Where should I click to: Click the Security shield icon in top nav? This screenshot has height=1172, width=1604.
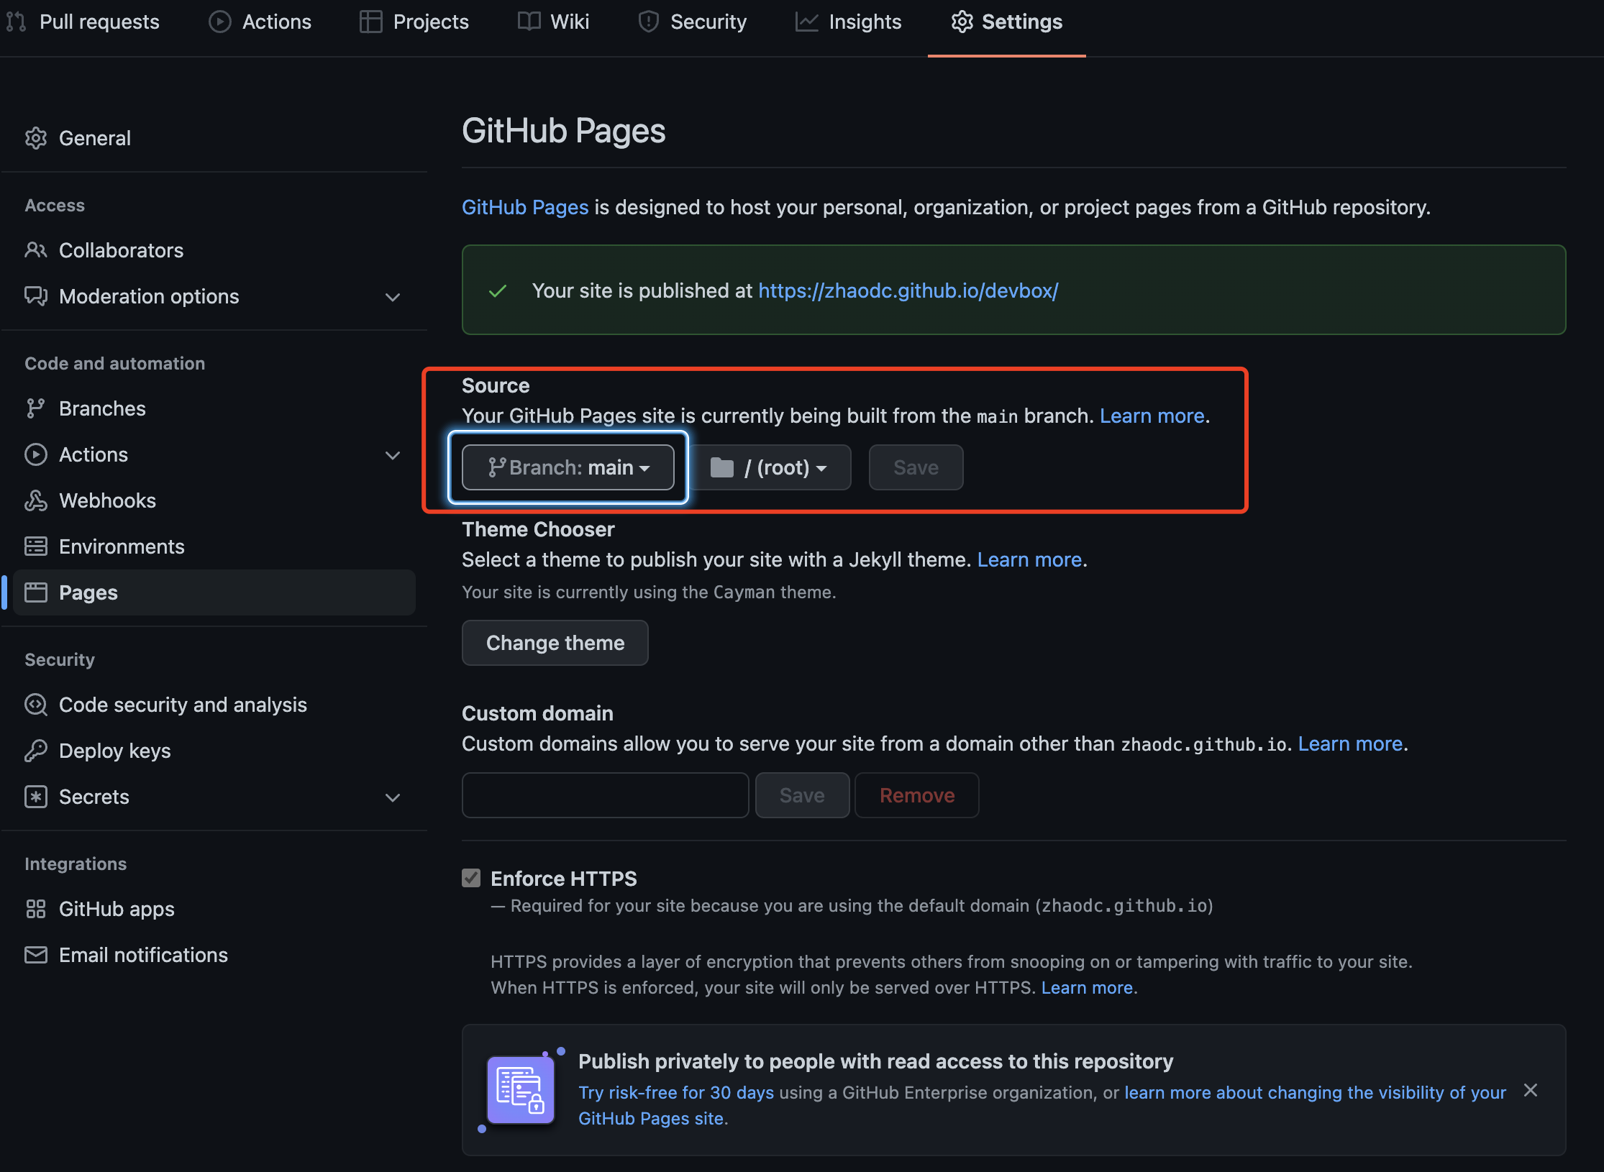point(648,22)
